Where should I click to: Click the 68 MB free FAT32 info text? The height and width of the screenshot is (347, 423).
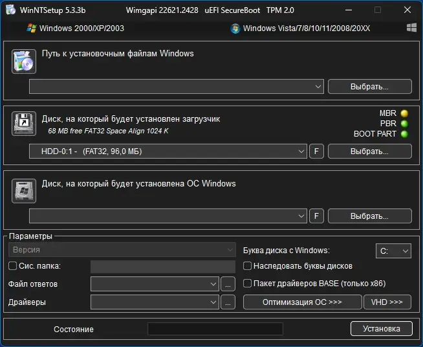(x=108, y=131)
